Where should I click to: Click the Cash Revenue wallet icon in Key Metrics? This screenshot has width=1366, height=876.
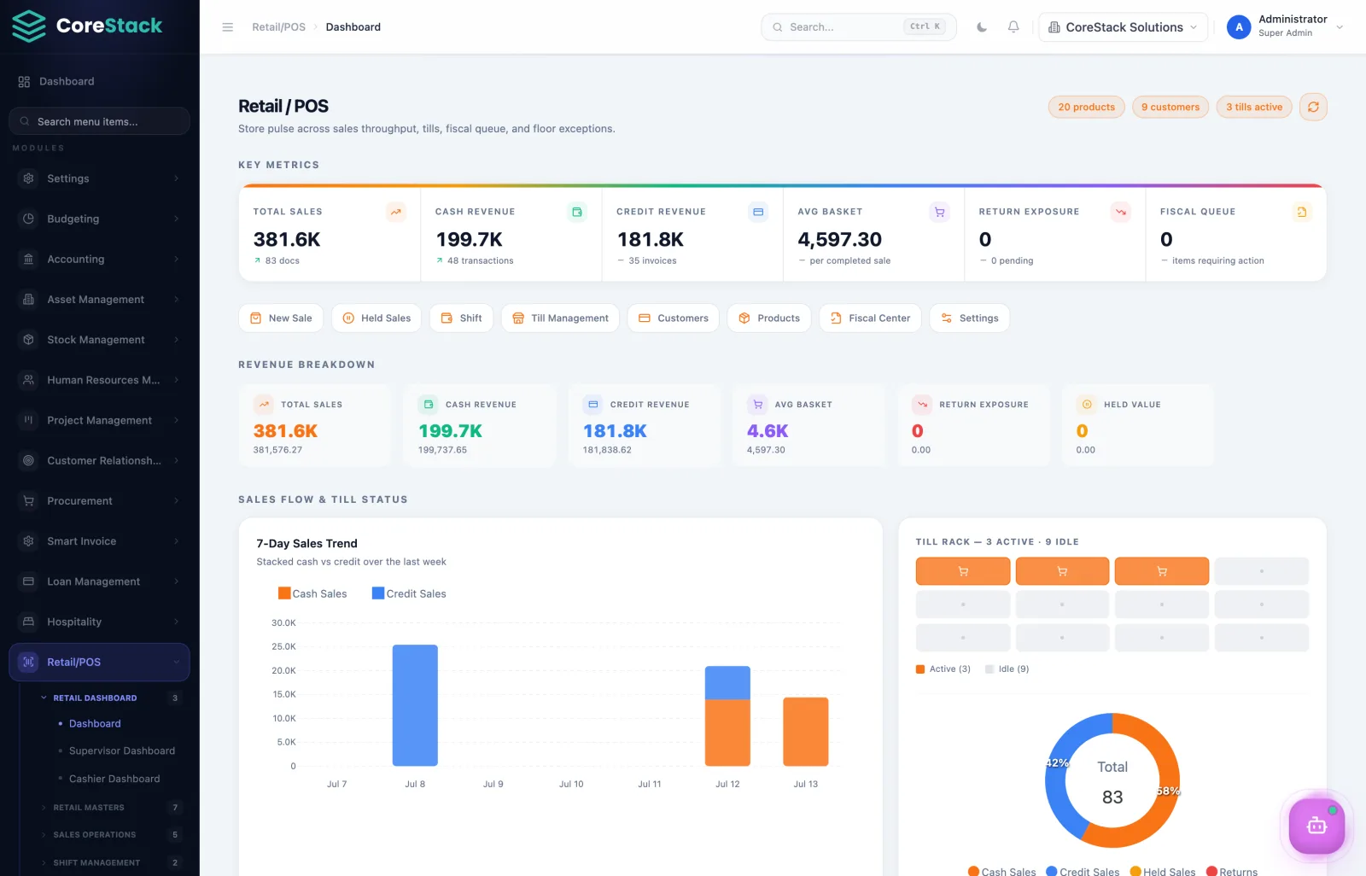(577, 212)
